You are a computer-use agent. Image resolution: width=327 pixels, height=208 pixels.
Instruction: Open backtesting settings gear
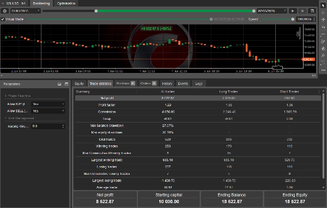pos(4,11)
